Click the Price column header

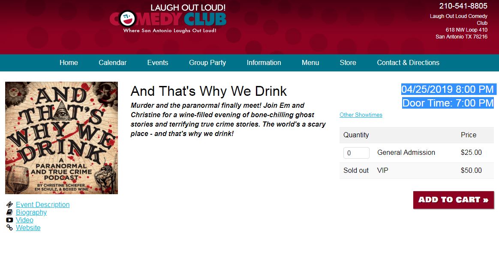tap(469, 135)
